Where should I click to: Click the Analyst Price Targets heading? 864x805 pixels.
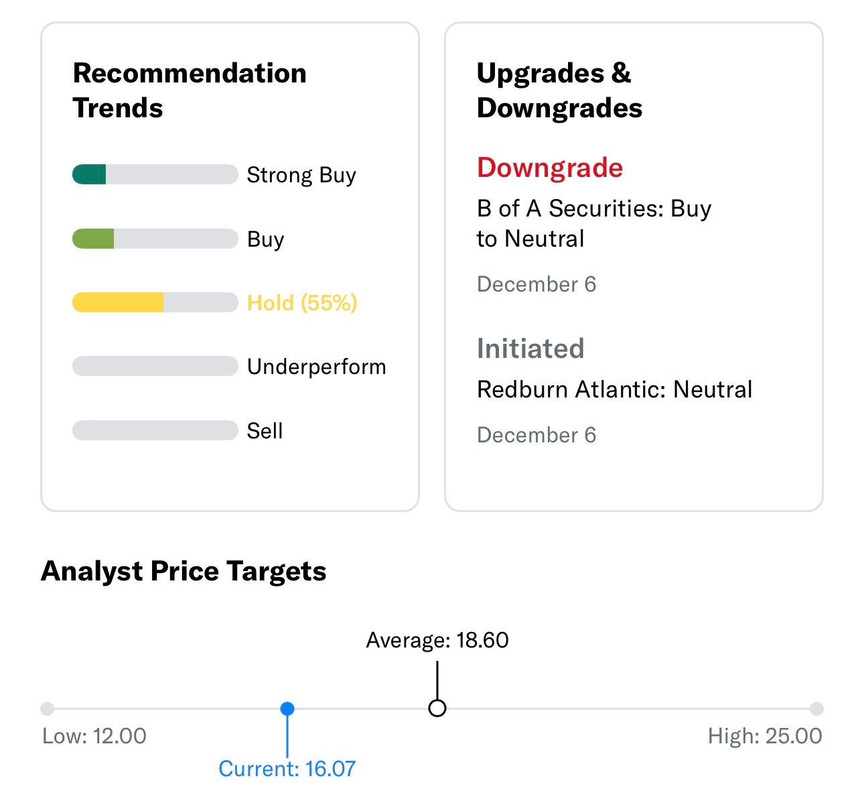click(x=184, y=571)
